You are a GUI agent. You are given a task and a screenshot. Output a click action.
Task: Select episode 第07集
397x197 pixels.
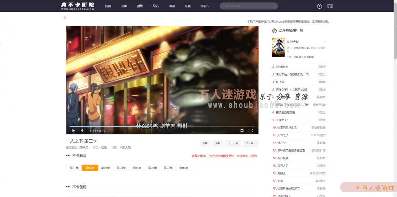point(168,168)
